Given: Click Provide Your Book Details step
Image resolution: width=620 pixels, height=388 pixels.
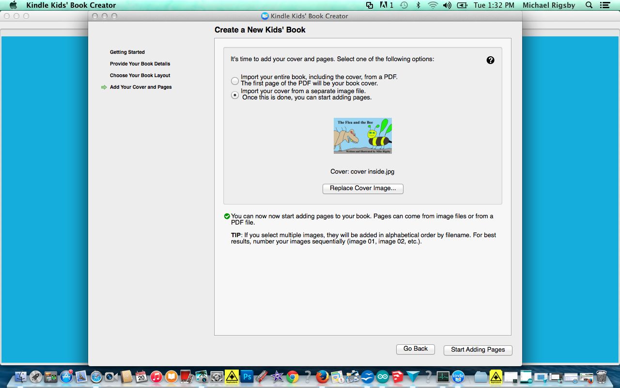Looking at the screenshot, I should tap(140, 64).
